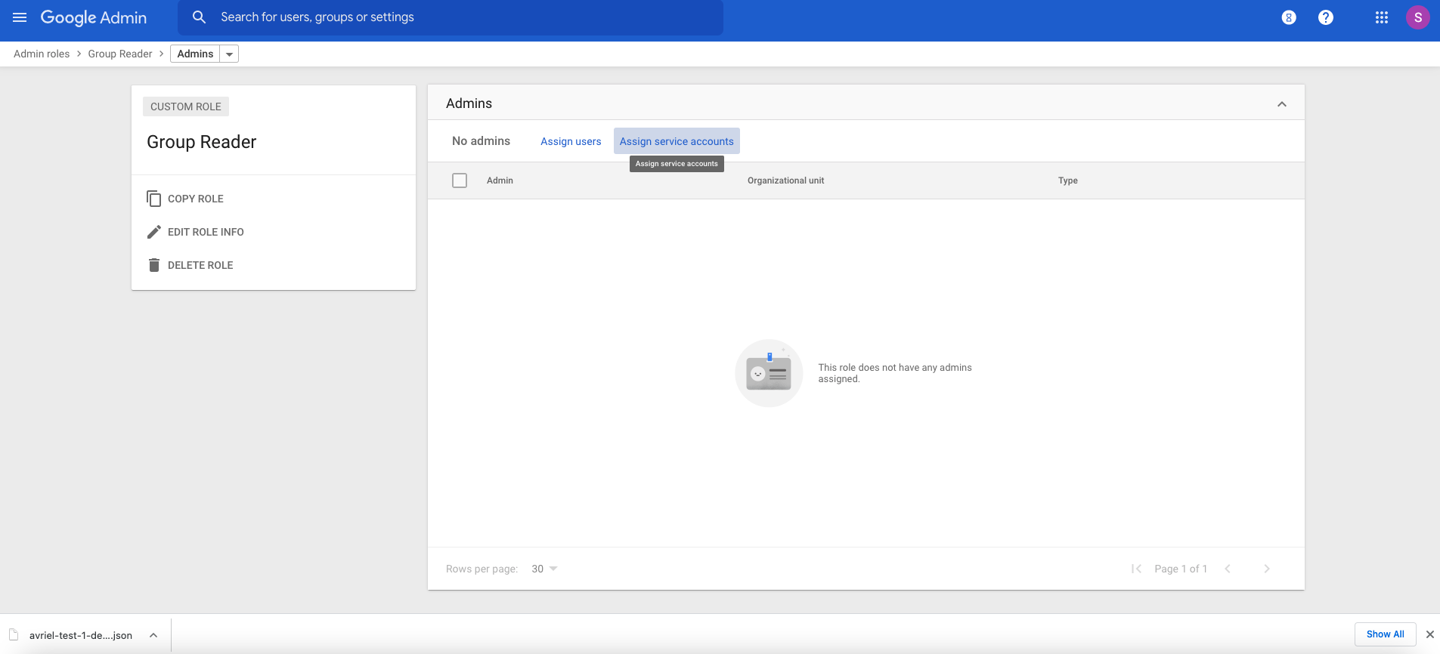The height and width of the screenshot is (654, 1440).
Task: Close the downloads bar
Action: (x=1429, y=634)
